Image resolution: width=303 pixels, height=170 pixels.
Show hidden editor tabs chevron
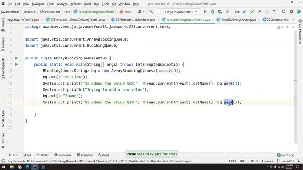(x=294, y=20)
